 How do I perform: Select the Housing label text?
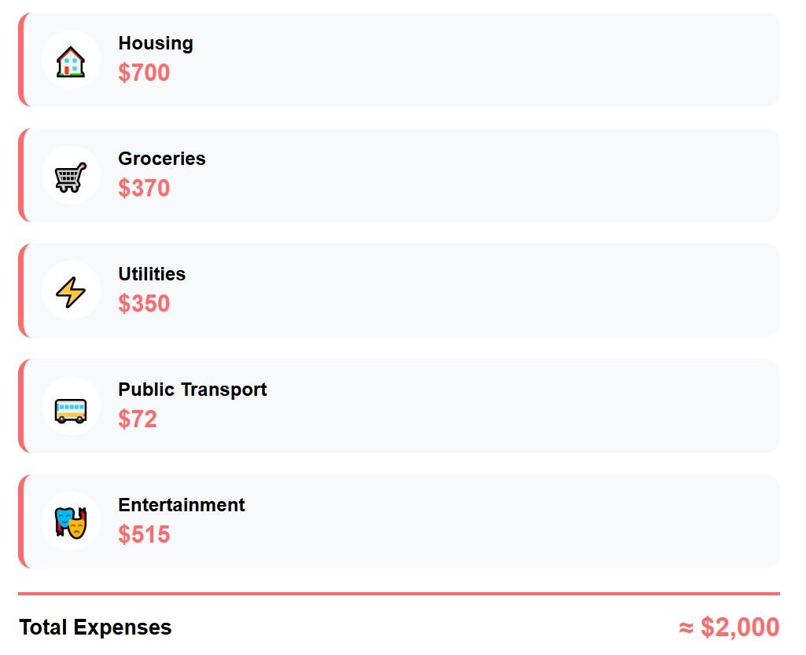(156, 44)
